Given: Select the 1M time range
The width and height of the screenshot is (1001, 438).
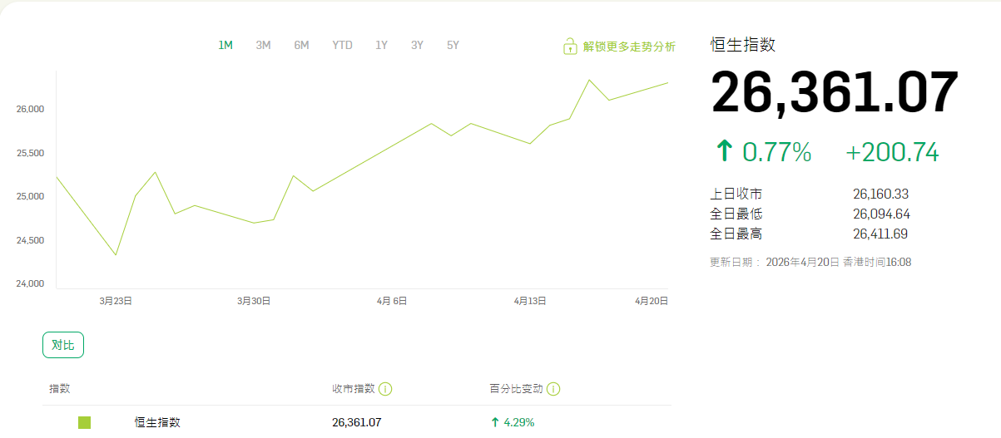Looking at the screenshot, I should point(225,46).
